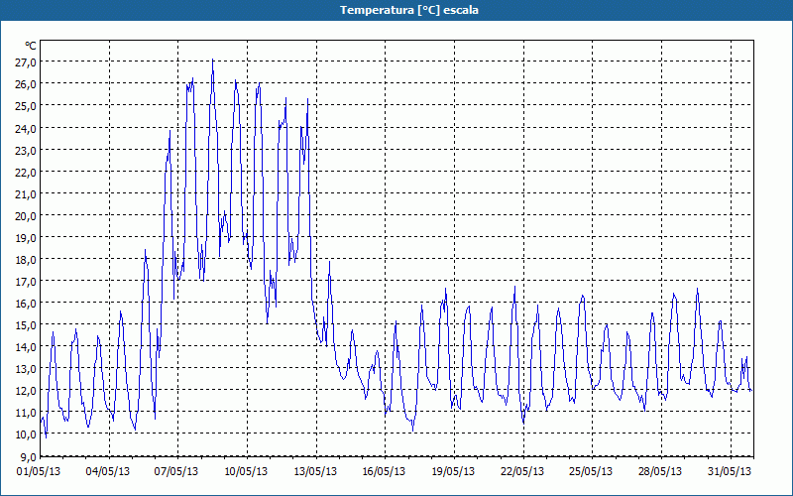793x496 pixels.
Task: Select the 22,0 axis value
Action: tap(26, 172)
